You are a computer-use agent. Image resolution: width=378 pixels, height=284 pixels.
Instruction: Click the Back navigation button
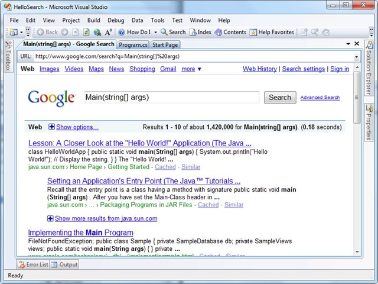pyautogui.click(x=47, y=32)
